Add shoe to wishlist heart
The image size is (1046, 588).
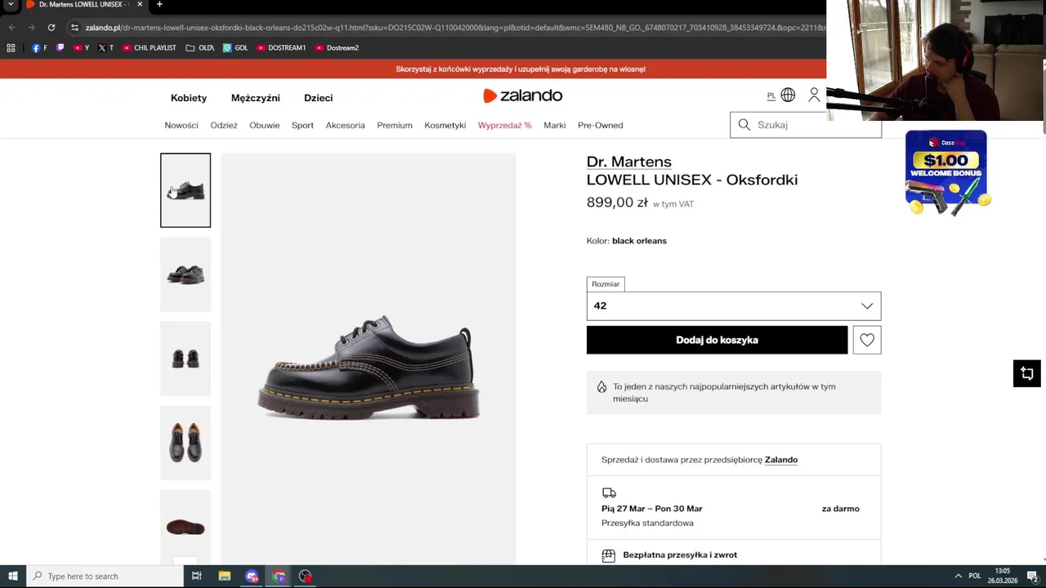pyautogui.click(x=867, y=340)
